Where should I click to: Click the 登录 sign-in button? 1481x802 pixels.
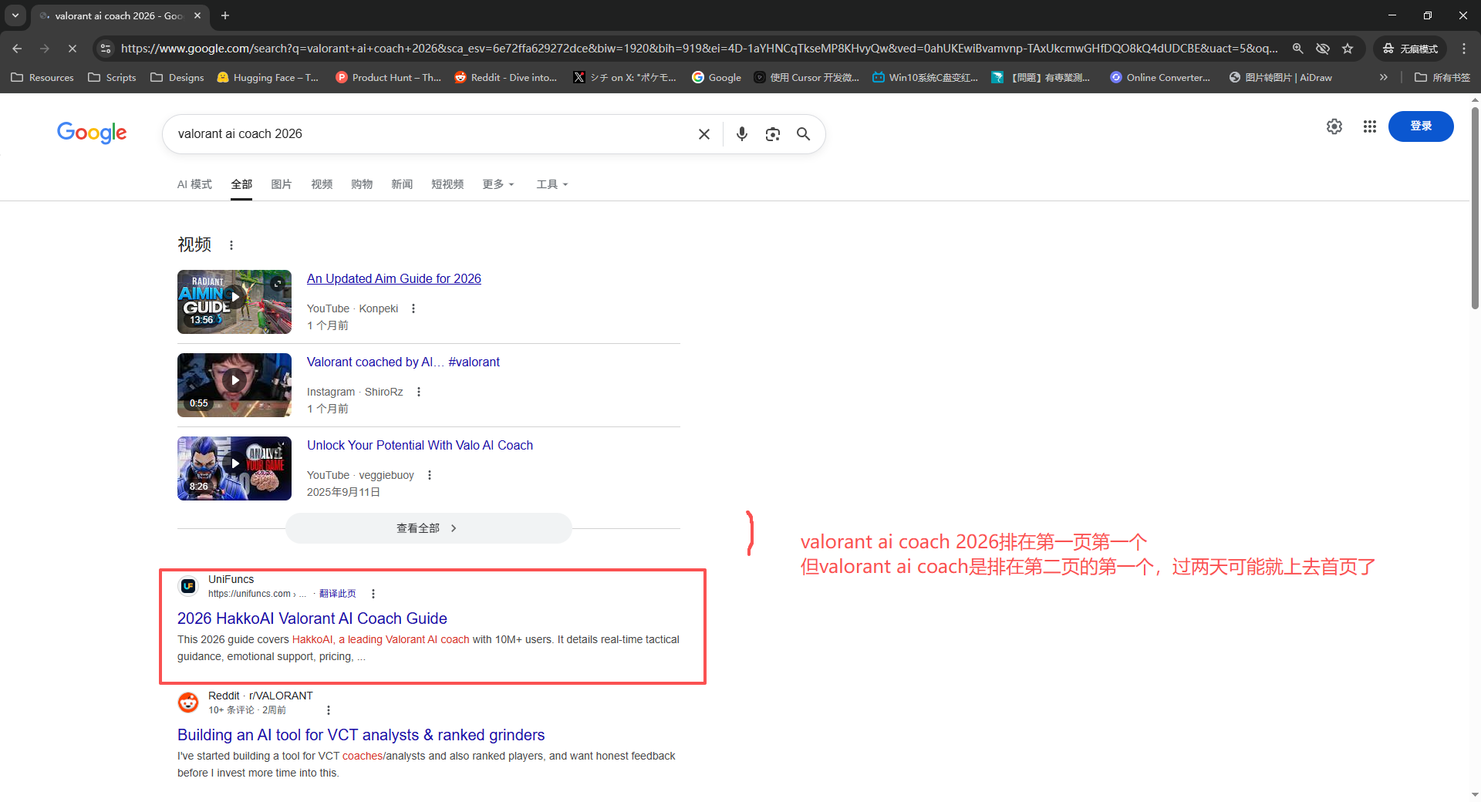[x=1421, y=126]
